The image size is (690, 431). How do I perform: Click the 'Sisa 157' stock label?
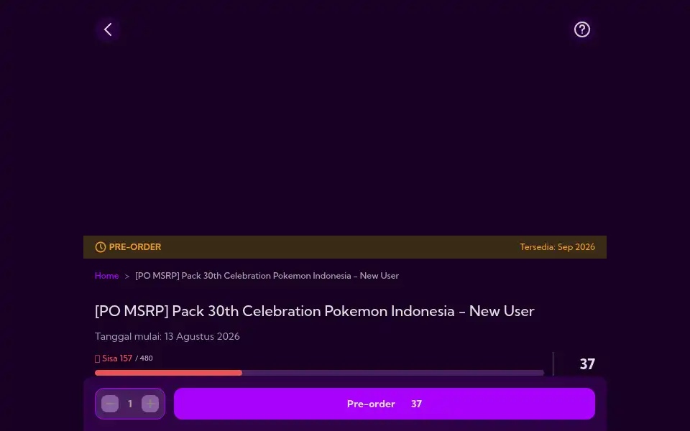click(117, 358)
